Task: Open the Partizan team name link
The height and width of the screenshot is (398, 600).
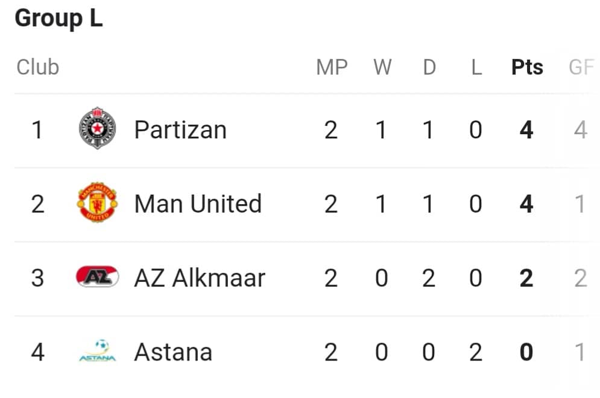Action: [x=181, y=130]
